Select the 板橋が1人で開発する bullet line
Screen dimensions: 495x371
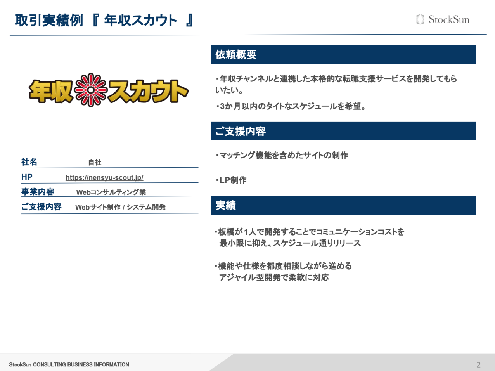click(309, 232)
